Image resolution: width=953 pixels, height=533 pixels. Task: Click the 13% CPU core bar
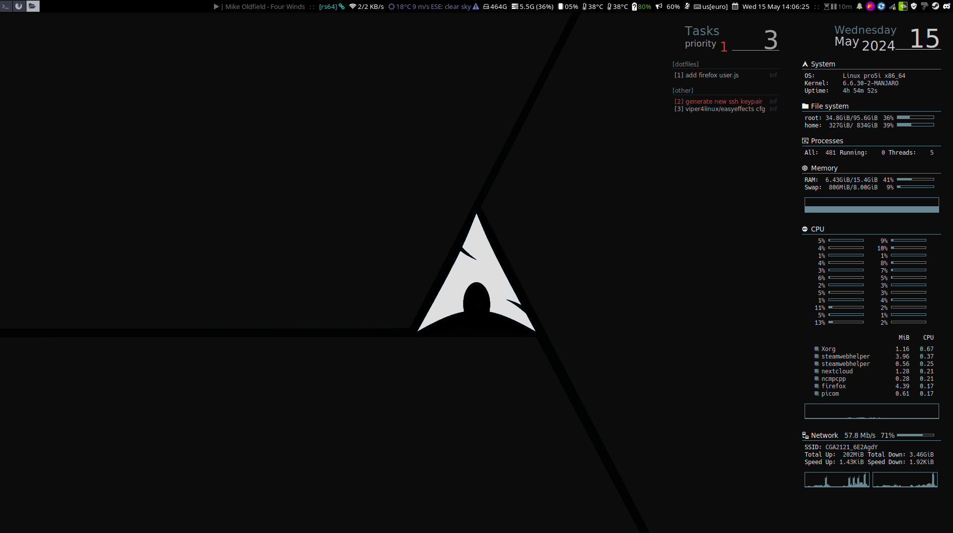click(846, 322)
